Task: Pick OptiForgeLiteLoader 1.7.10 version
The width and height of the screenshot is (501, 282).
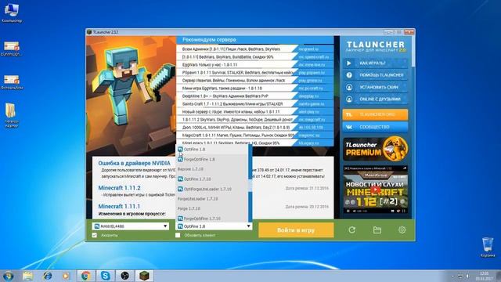Action: click(211, 189)
